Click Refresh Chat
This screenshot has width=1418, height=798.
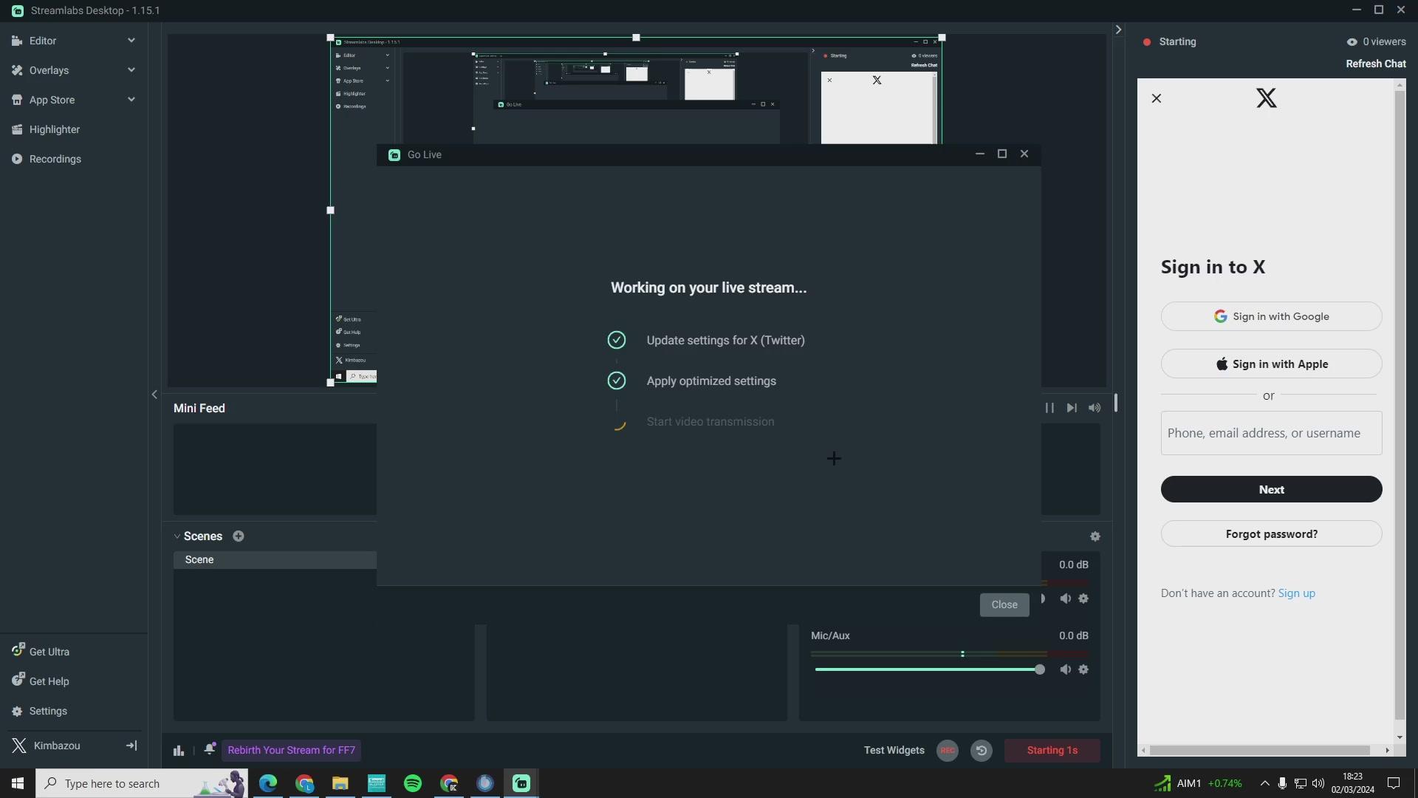click(x=1375, y=64)
